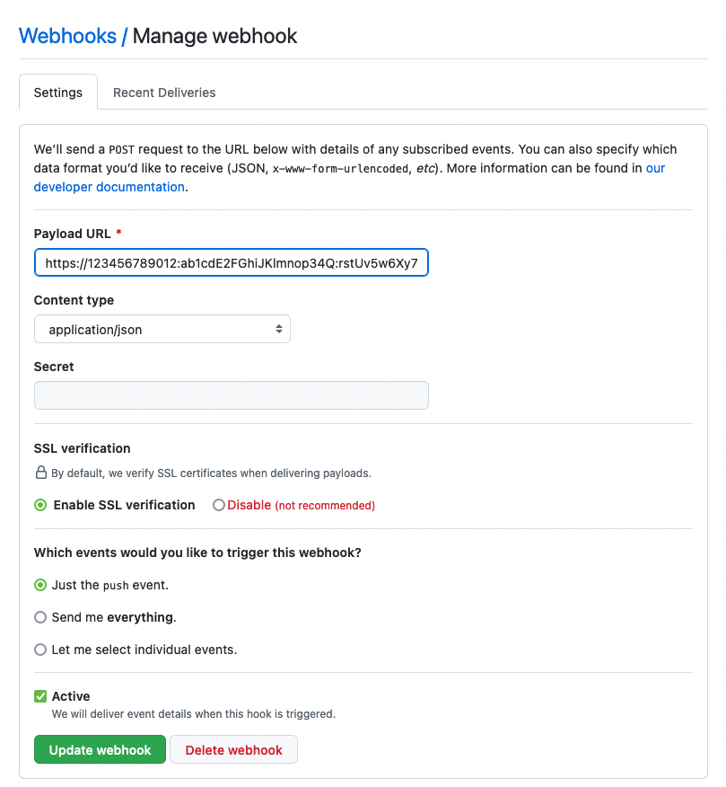Open the Webhooks breadcrumb link
The image size is (726, 787).
(67, 36)
